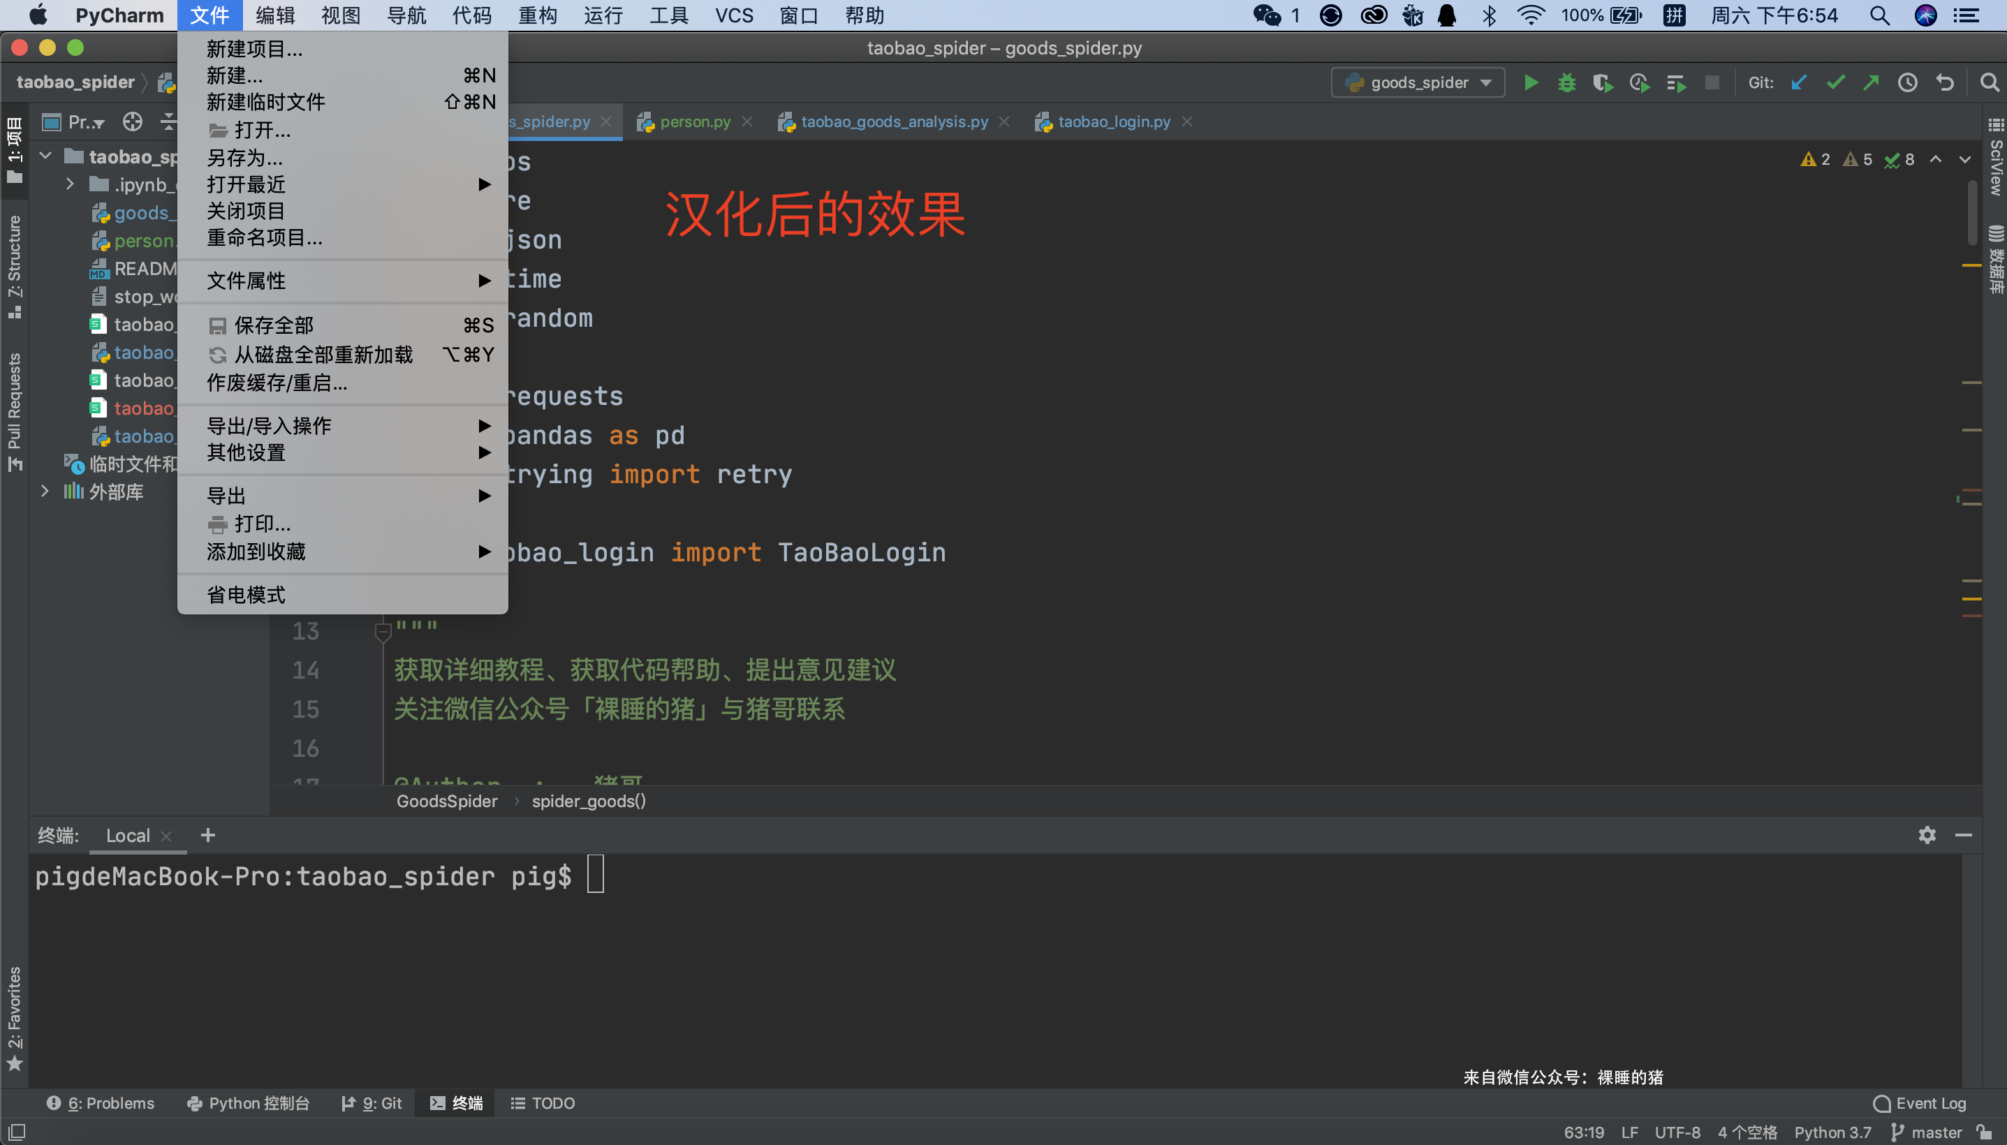Click the editor vertical scrollbar

coord(1971,212)
